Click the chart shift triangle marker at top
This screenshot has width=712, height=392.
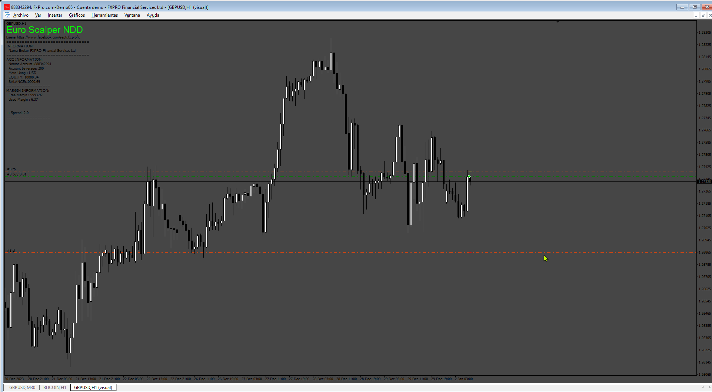(x=558, y=21)
